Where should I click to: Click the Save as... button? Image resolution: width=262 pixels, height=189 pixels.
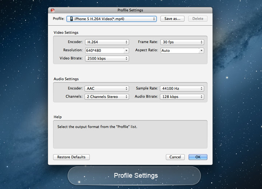coord(172,19)
